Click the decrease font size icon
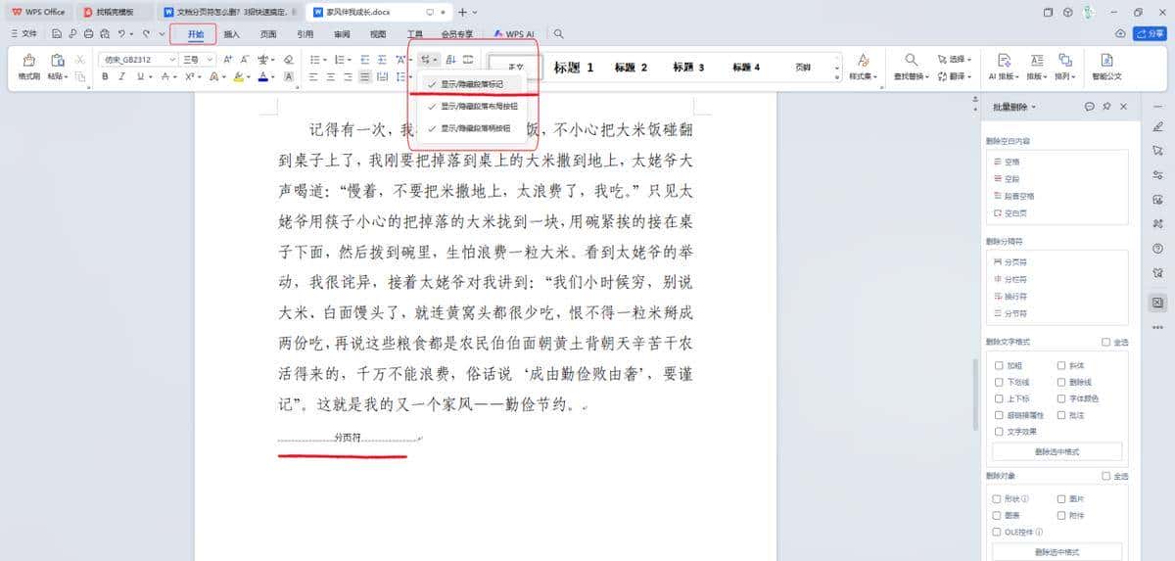The width and height of the screenshot is (1175, 561). (x=245, y=60)
